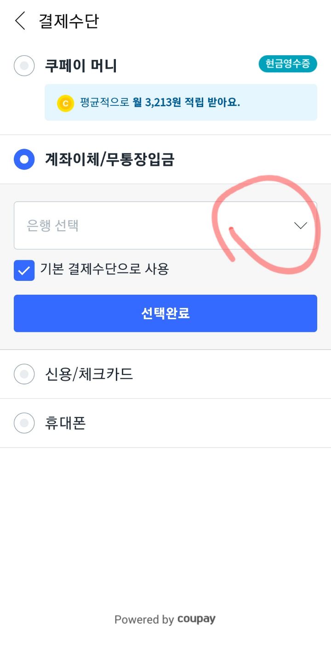This screenshot has height=652, width=331.
Task: Tap the Powered by text
Action: 144,620
